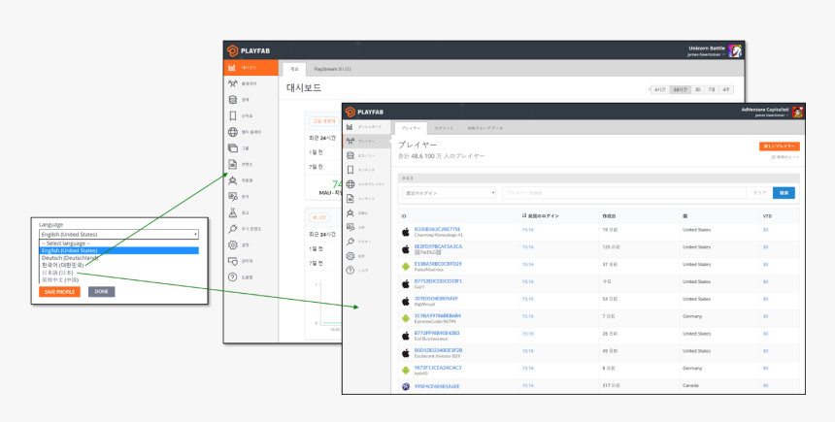Click AdVenture Capitalist game avatar thumbnail
The width and height of the screenshot is (835, 422).
coord(798,112)
